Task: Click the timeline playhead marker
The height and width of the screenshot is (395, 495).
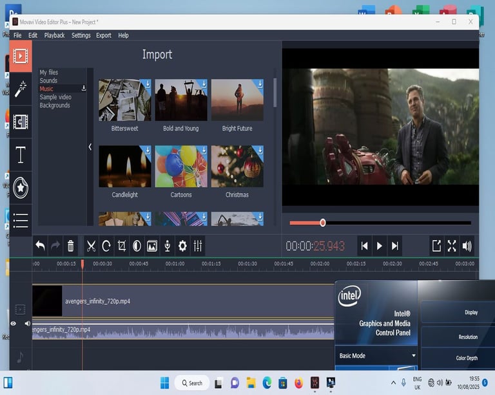Action: (82, 264)
